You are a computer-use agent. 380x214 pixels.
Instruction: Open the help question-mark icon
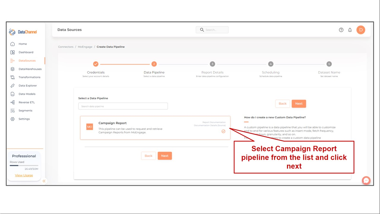341,30
